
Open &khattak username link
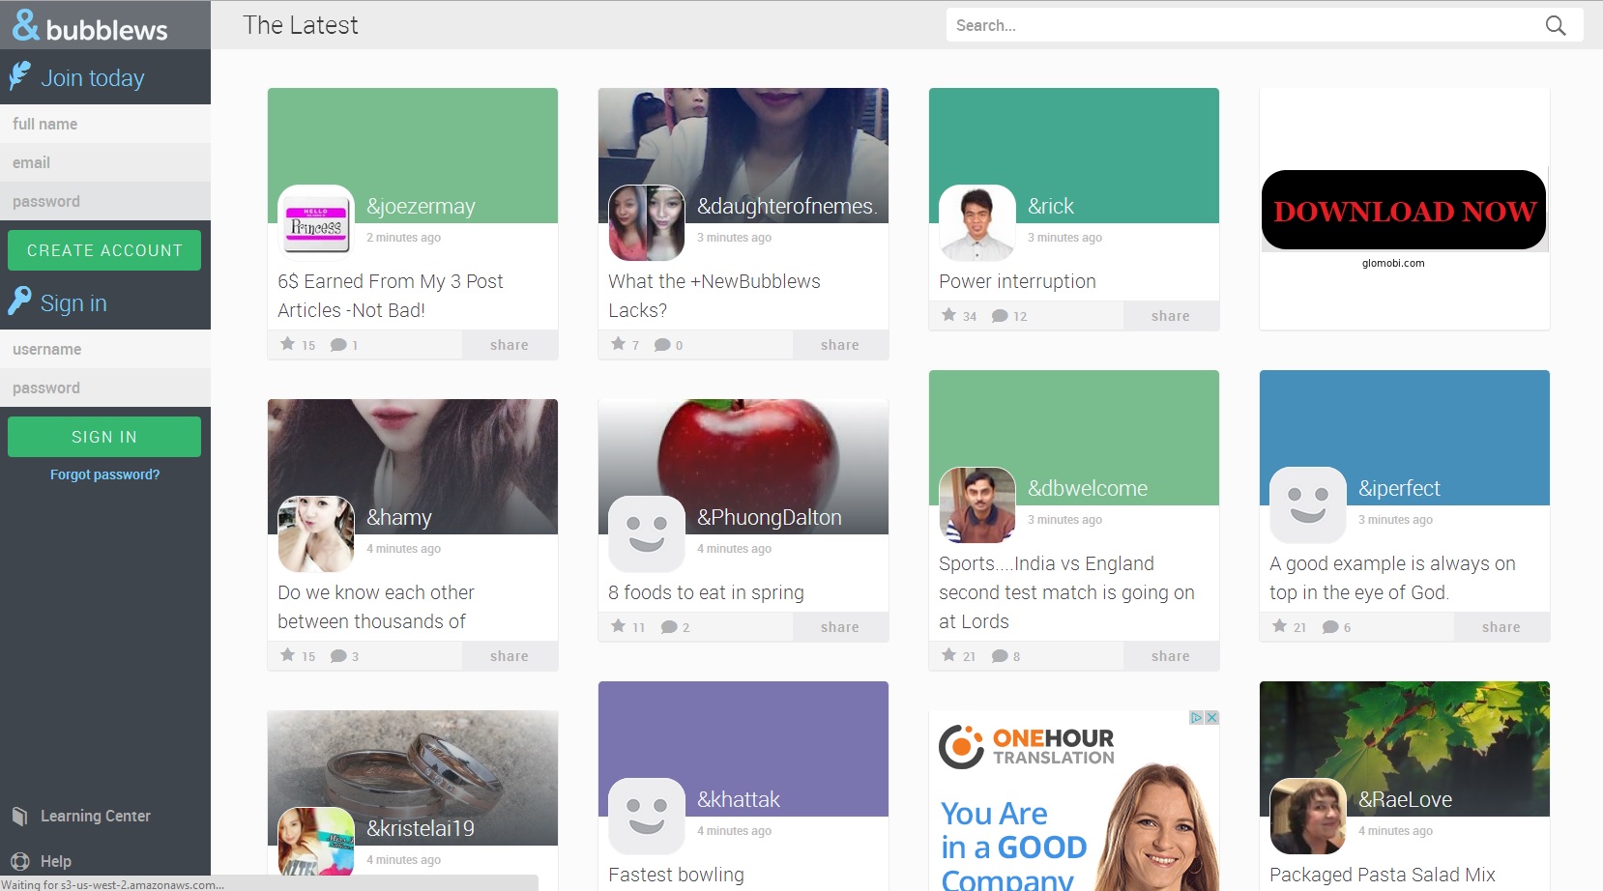(739, 799)
